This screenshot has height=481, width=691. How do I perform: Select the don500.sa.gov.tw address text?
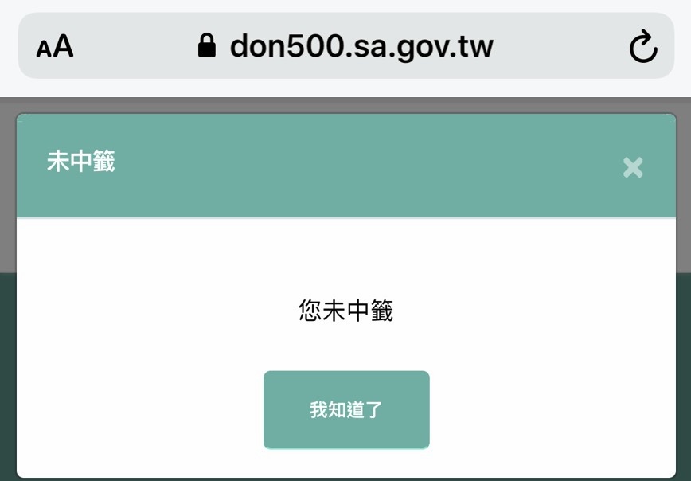click(x=361, y=46)
